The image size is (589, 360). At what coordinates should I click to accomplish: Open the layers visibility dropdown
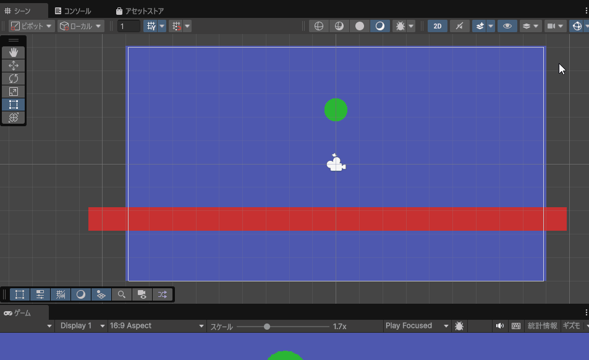pyautogui.click(x=530, y=26)
